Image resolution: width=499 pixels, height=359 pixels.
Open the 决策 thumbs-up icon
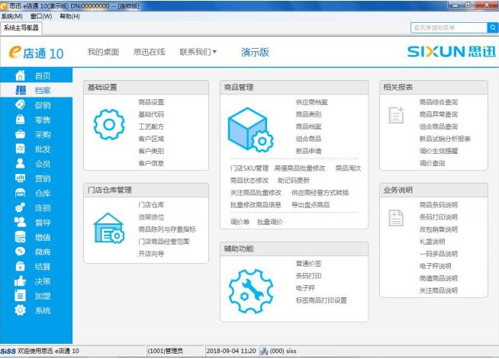click(x=20, y=280)
